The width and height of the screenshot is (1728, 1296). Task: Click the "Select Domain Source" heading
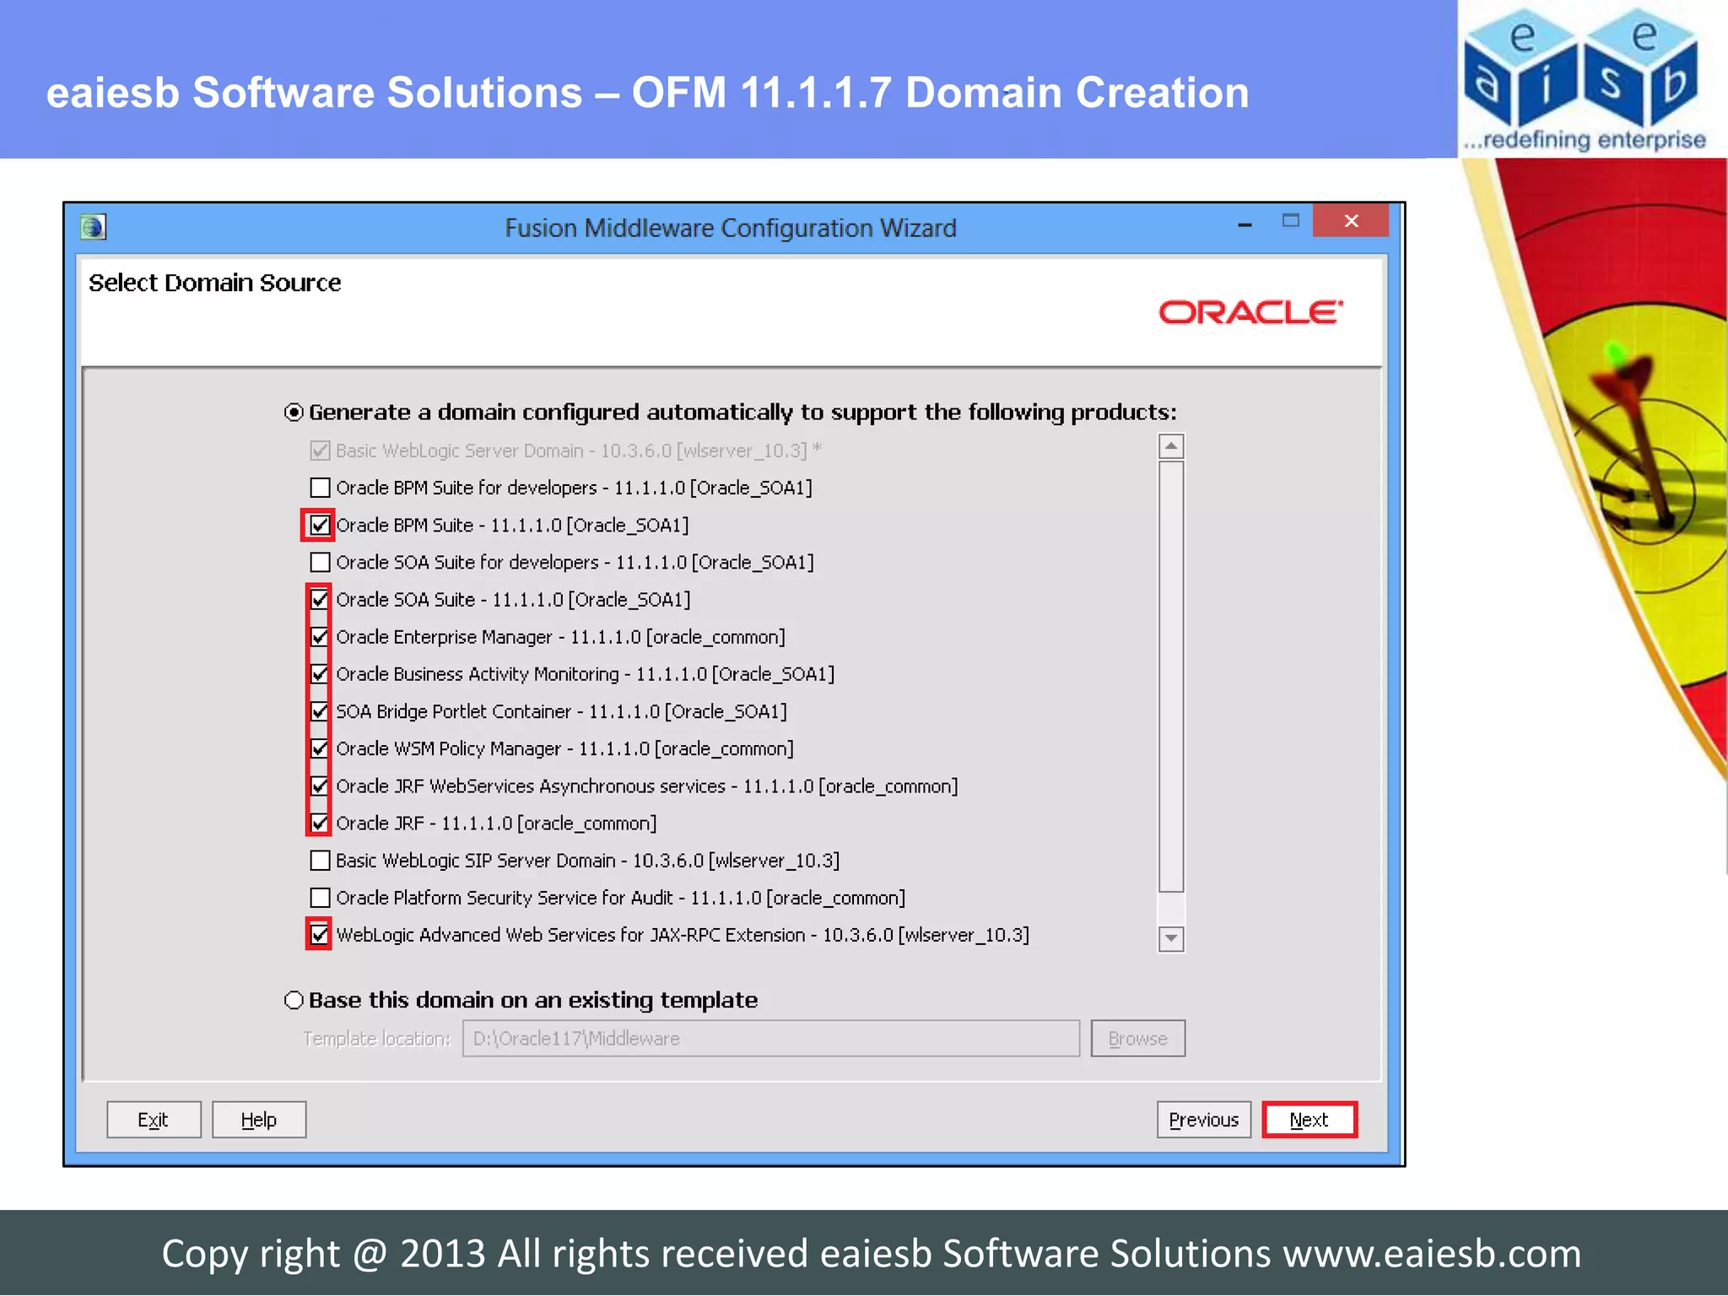click(x=215, y=283)
